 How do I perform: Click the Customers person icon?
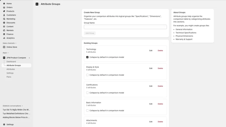click(4, 15)
